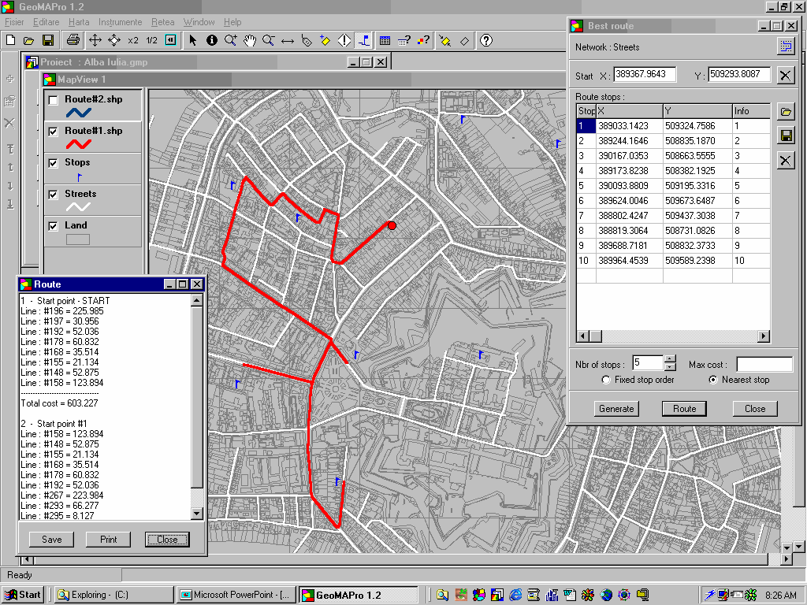The height and width of the screenshot is (605, 807).
Task: Load route stops using the folder icon
Action: tap(785, 111)
